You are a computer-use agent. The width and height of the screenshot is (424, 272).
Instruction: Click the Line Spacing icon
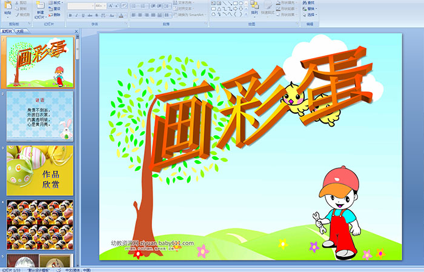pos(167,5)
